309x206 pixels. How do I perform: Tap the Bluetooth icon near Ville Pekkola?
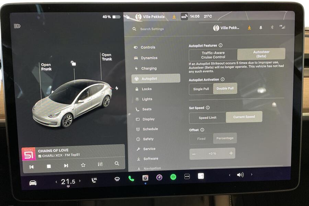click(x=272, y=27)
